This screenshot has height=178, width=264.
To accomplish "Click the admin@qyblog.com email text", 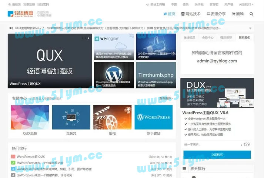I will (217, 61).
